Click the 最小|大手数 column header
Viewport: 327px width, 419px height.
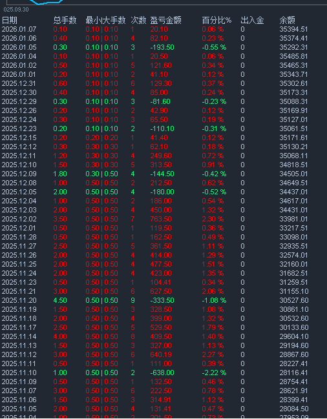[105, 20]
